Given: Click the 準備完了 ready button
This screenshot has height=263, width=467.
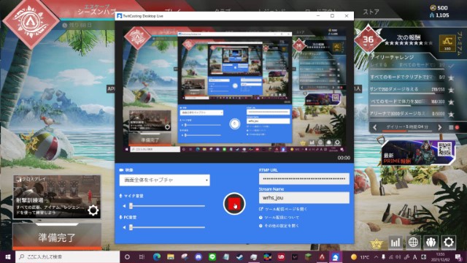Looking at the screenshot, I should [x=57, y=237].
